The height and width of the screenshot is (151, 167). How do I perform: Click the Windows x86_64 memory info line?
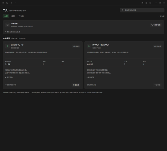tap(22, 26)
